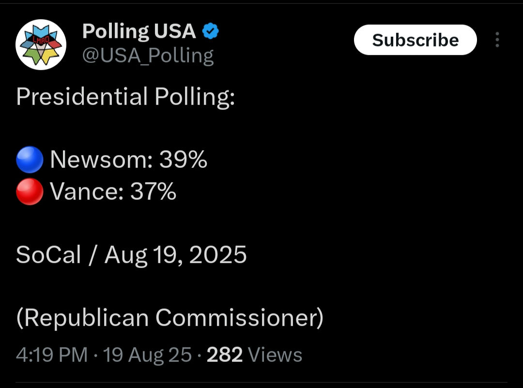Click the (Republican Commissioner) text
The width and height of the screenshot is (523, 388).
[x=170, y=318]
